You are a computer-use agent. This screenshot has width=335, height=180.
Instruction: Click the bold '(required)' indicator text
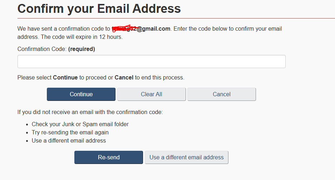coord(82,49)
